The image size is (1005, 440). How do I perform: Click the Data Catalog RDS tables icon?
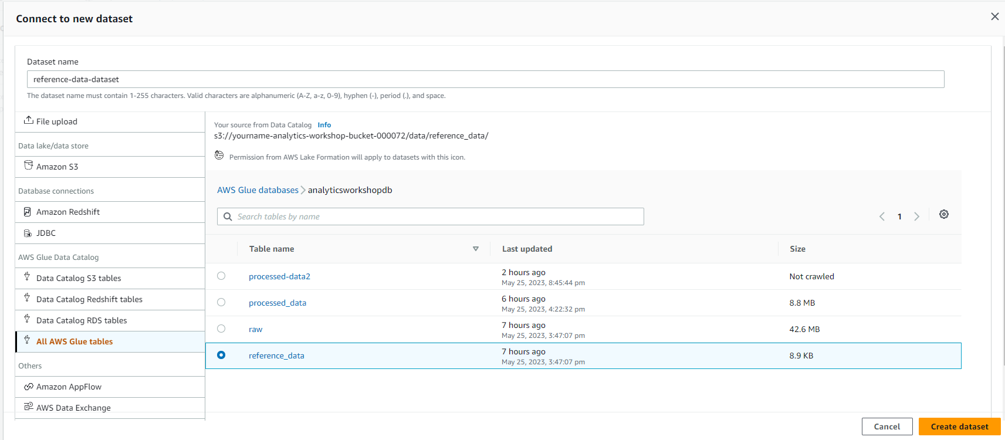click(27, 319)
